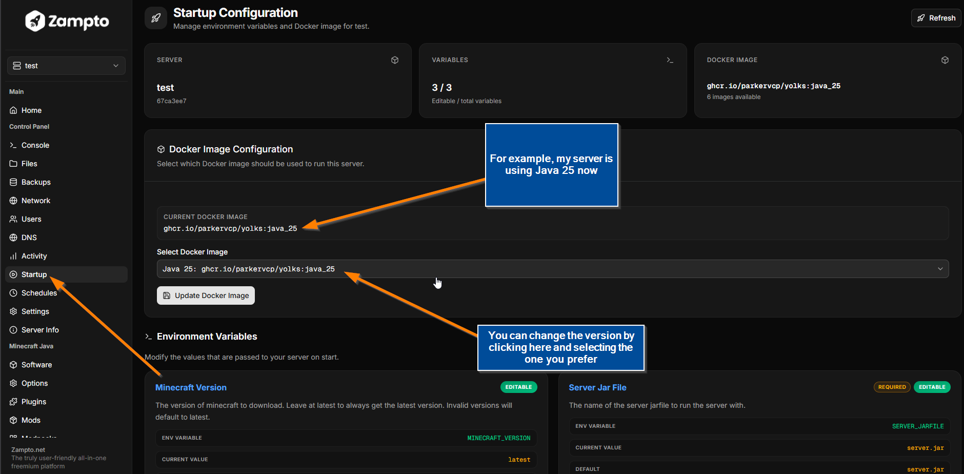This screenshot has width=964, height=474.
Task: Click the cube icon beside Docker Image Configuration
Action: click(161, 149)
